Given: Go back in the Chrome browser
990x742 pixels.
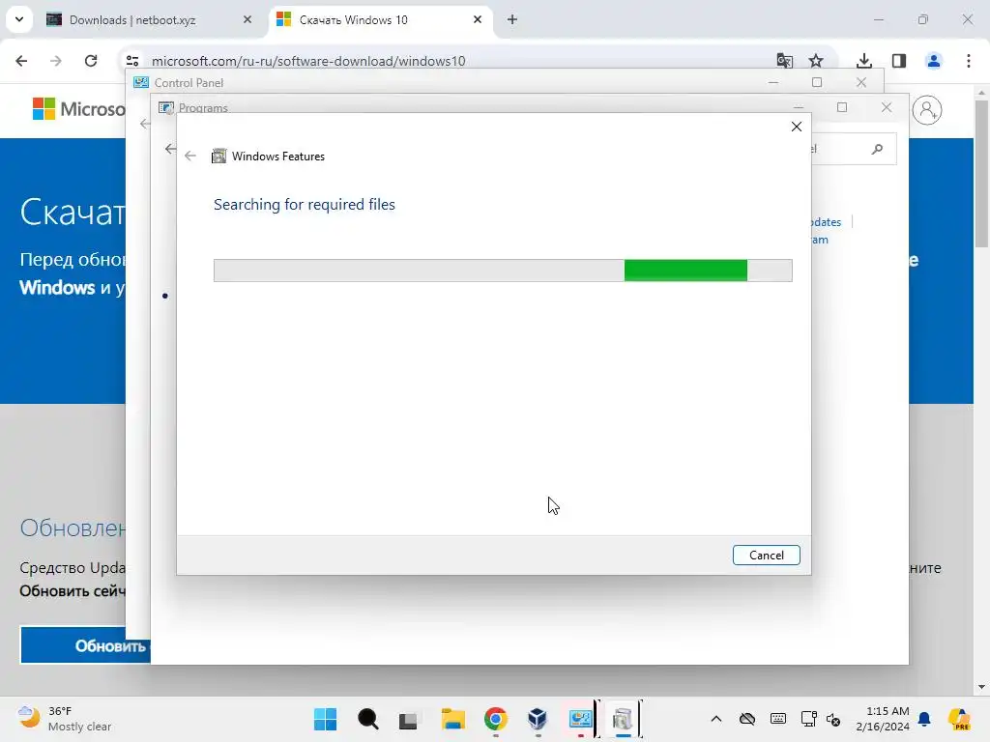Looking at the screenshot, I should pyautogui.click(x=21, y=61).
